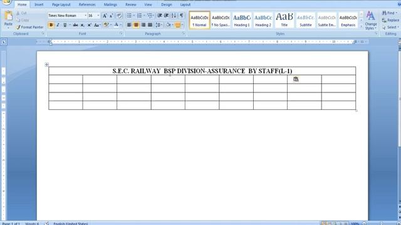Click the ruler tab selector icon
This screenshot has height=225, width=401.
[4, 42]
